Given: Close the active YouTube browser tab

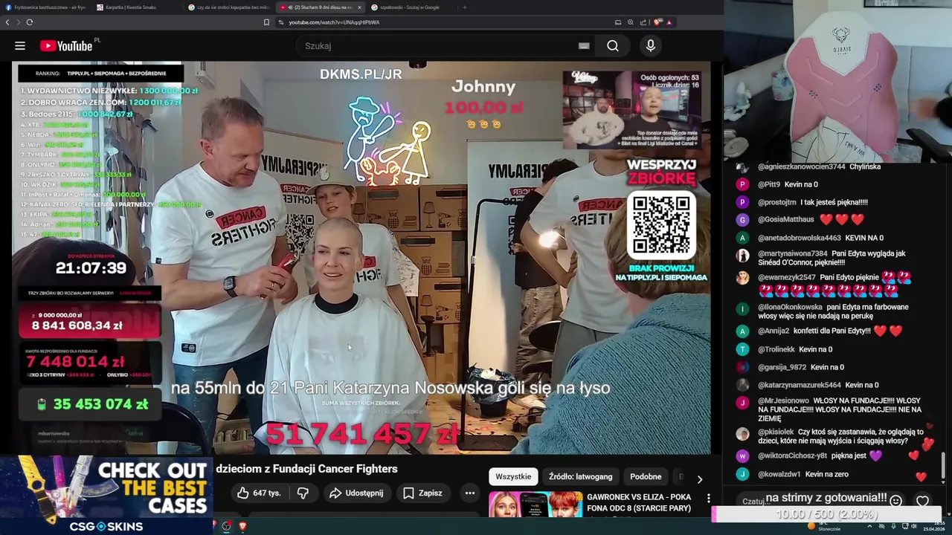Looking at the screenshot, I should (359, 7).
